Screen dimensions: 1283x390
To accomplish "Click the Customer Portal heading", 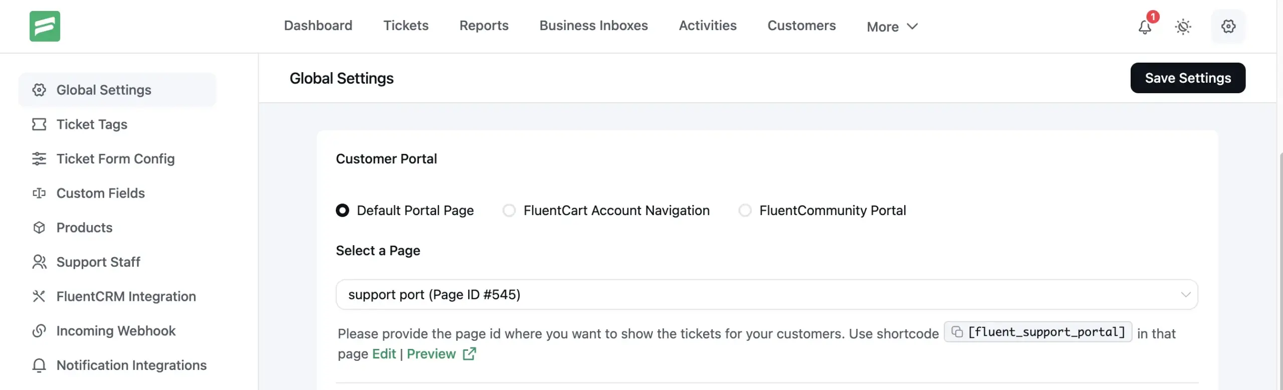I will pos(386,159).
